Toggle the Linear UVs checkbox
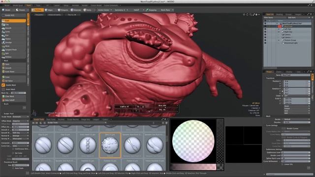This screenshot has width=315, height=177. pos(283,164)
